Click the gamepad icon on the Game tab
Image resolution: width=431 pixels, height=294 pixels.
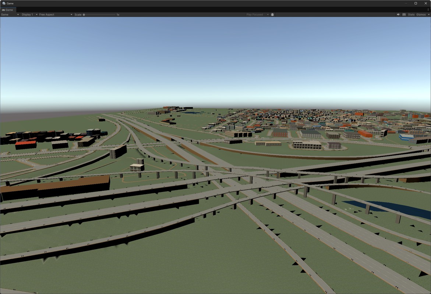coord(3,10)
